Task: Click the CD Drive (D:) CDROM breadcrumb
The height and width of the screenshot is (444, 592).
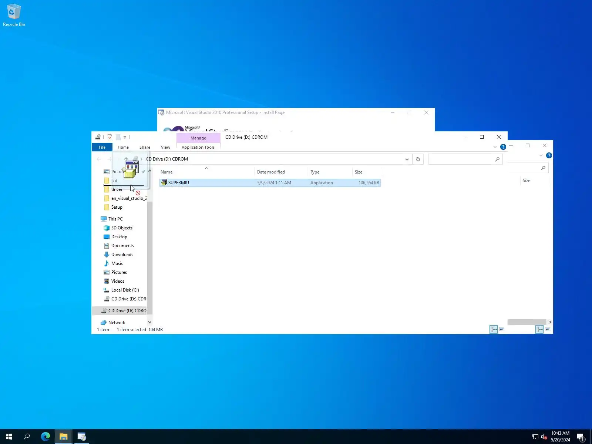Action: click(x=167, y=159)
